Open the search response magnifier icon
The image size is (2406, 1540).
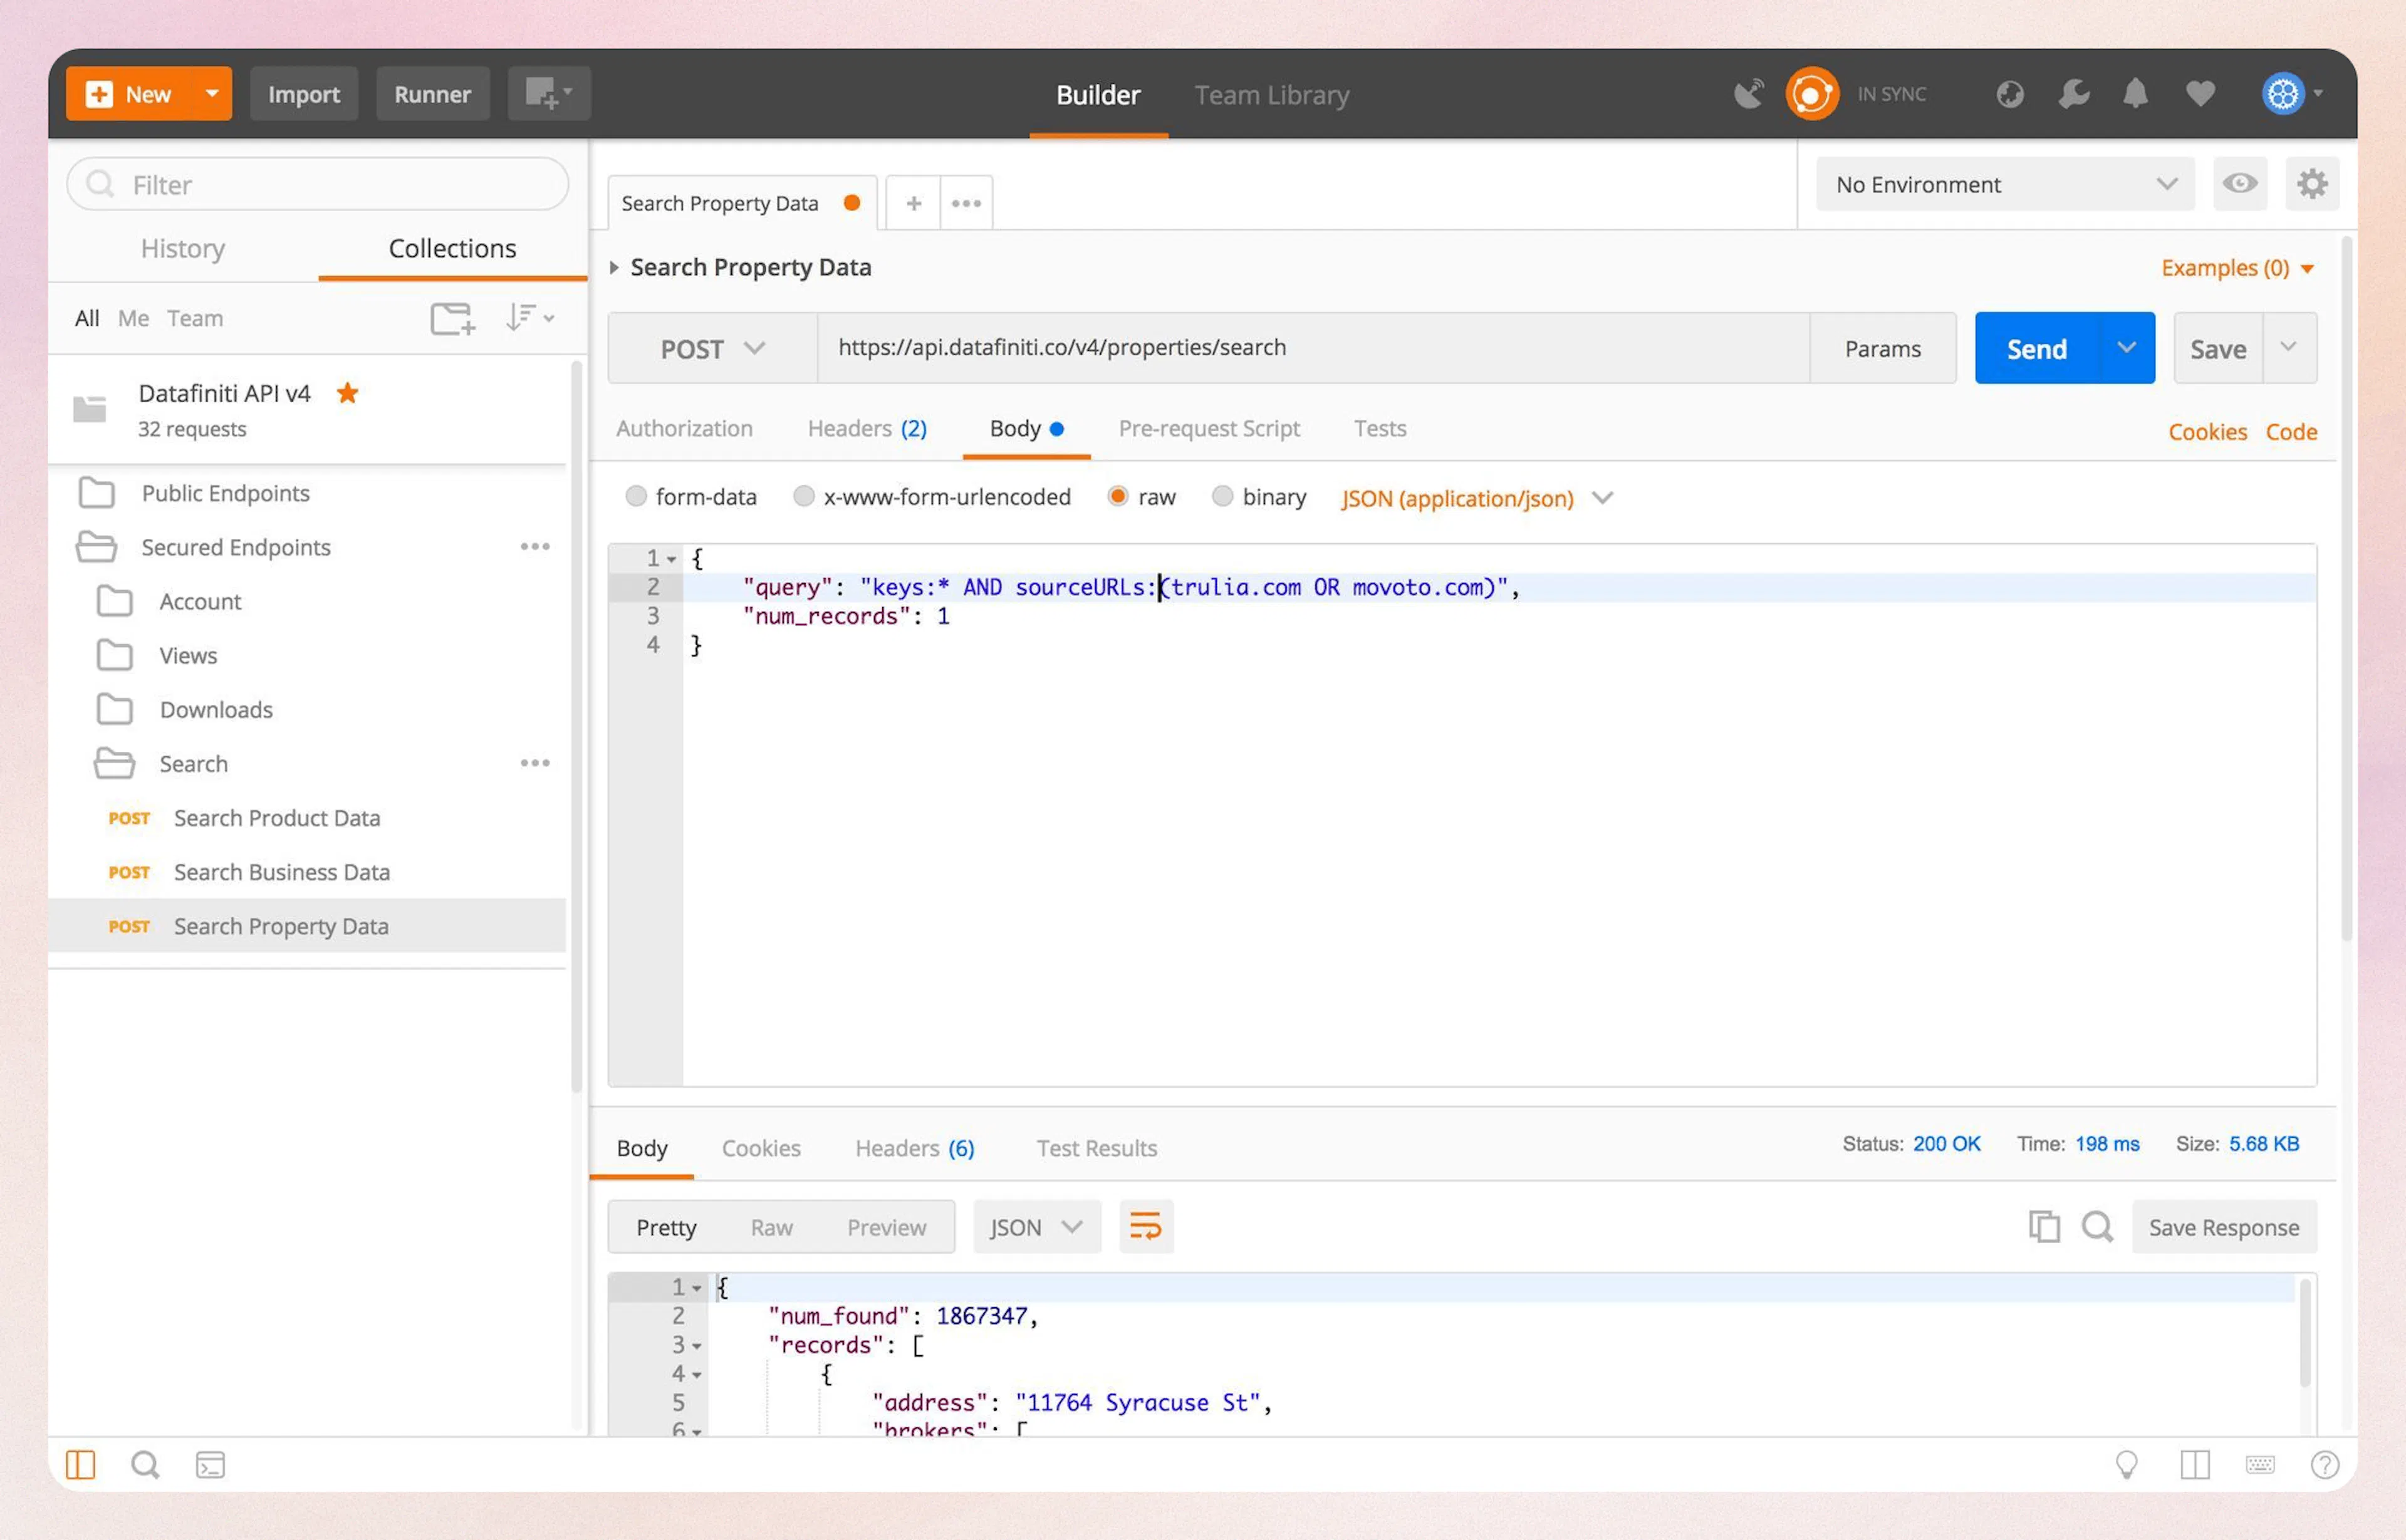coord(2098,1227)
